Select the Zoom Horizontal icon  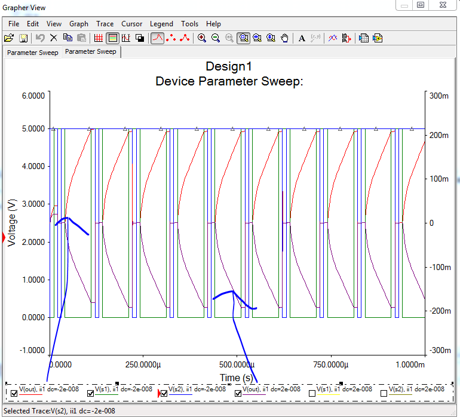point(257,38)
